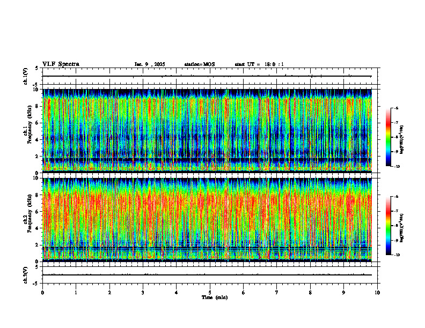Click the ch.1 color bar "log(PSD)" label
Screen dimensions: 425x328
(402, 140)
